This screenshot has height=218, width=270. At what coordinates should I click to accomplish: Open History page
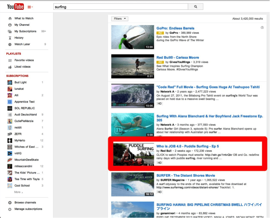pos(19,38)
